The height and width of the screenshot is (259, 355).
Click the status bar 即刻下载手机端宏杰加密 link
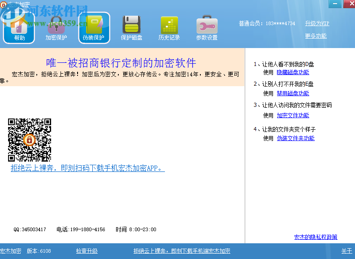click(182, 251)
